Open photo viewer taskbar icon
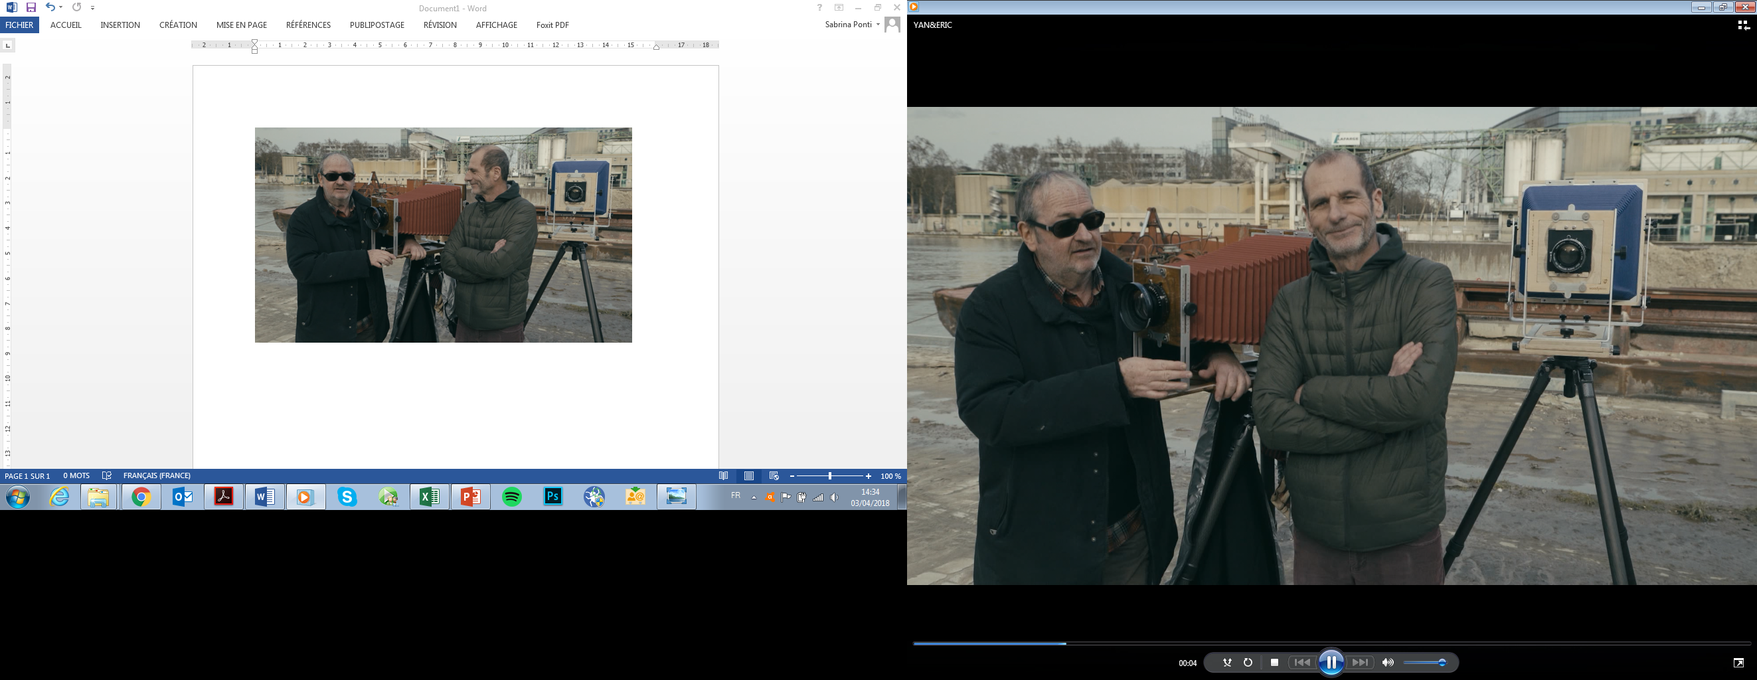The image size is (1757, 680). point(677,497)
